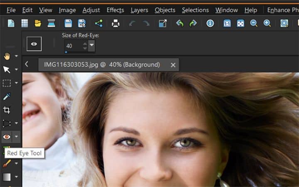The width and height of the screenshot is (299, 187).
Task: Open the Edit menu
Action: click(x=27, y=10)
